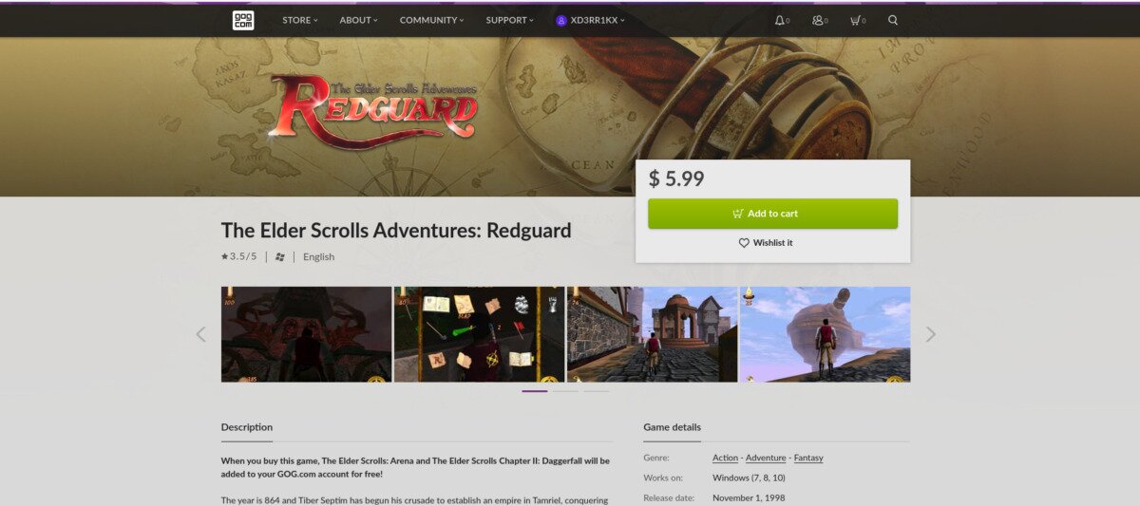Click the GOG.com logo icon
Screen dimensions: 1140x506
[243, 20]
